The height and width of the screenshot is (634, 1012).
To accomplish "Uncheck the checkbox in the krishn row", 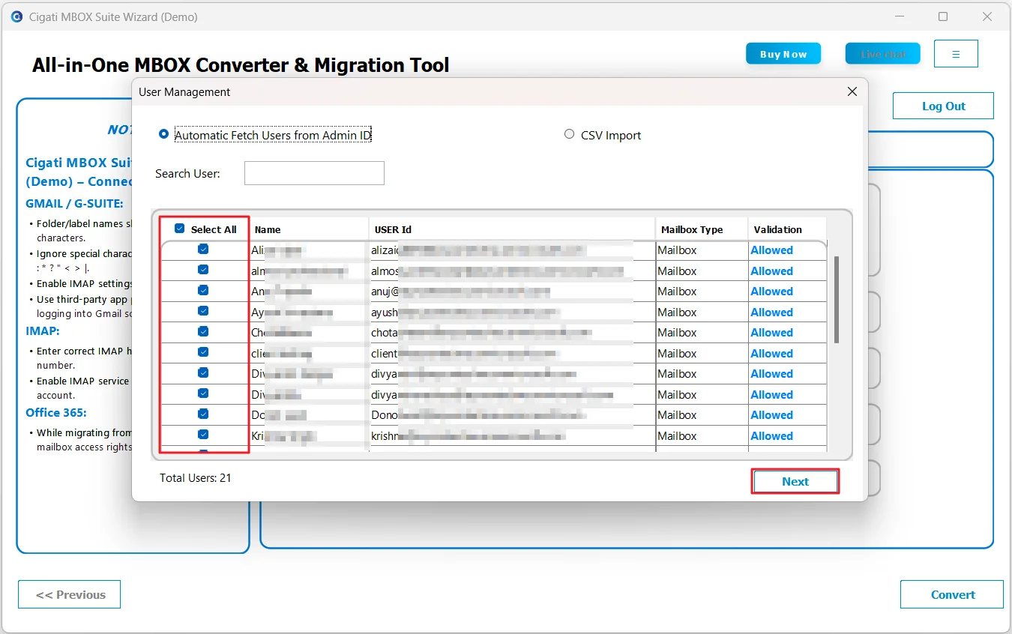I will [203, 435].
